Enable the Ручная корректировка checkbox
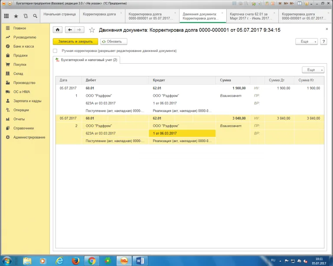333x266 pixels. (x=55, y=51)
